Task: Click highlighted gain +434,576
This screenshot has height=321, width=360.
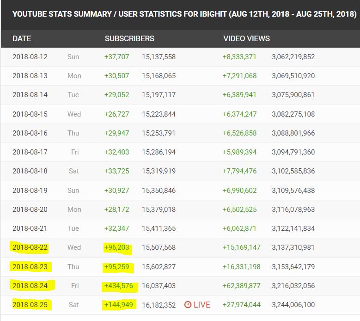Action: [118, 286]
